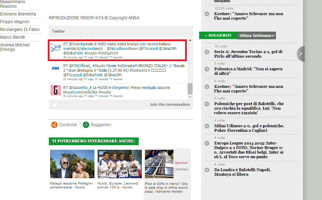Image resolution: width=322 pixels, height=200 pixels.
Task: Click the Twitter widget scroll down arrow
Action: click(x=190, y=97)
